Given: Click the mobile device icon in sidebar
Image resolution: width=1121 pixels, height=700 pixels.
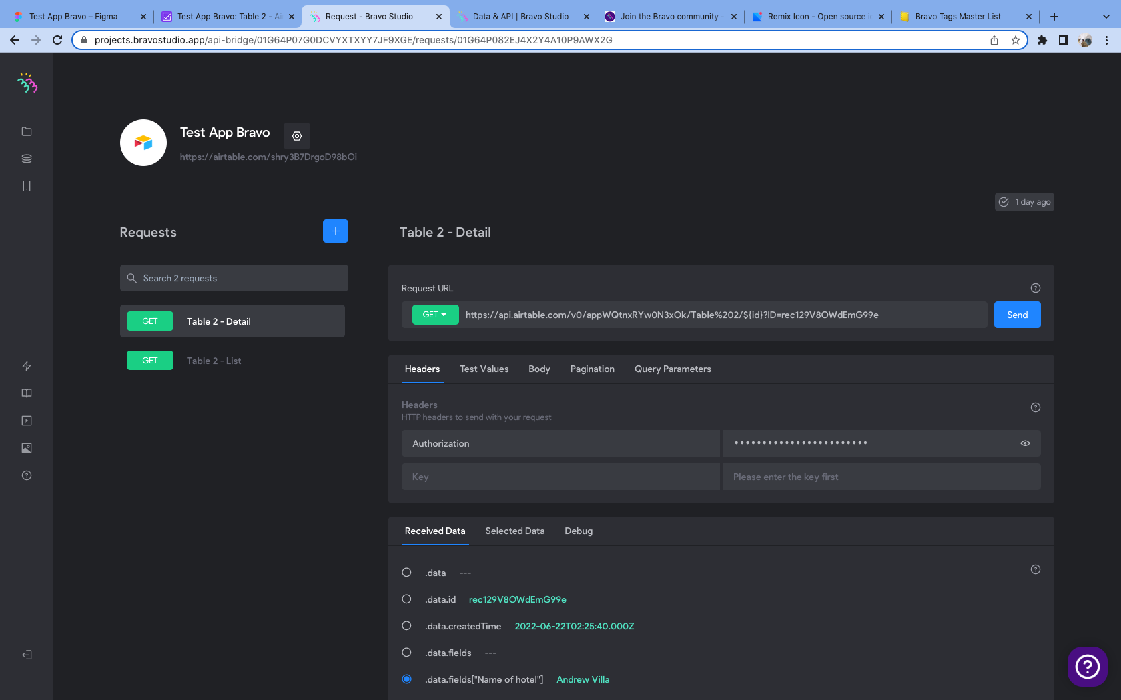Looking at the screenshot, I should 27,186.
